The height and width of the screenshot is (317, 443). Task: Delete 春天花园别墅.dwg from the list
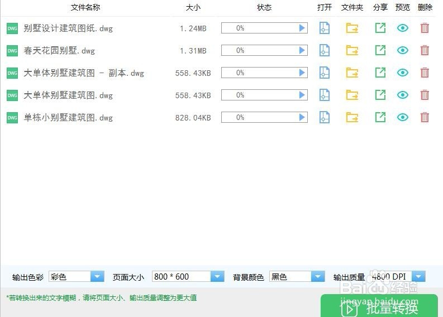[x=425, y=50]
